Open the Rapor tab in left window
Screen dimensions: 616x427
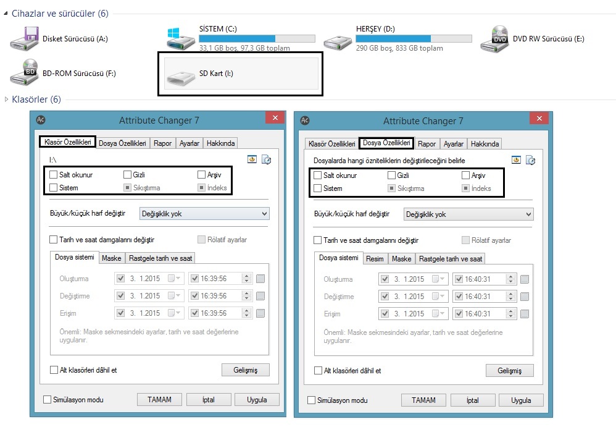tap(163, 143)
